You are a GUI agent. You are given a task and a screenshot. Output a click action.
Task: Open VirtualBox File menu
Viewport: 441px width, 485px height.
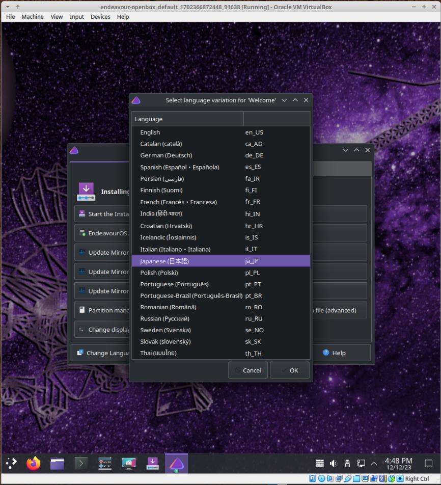(x=10, y=17)
